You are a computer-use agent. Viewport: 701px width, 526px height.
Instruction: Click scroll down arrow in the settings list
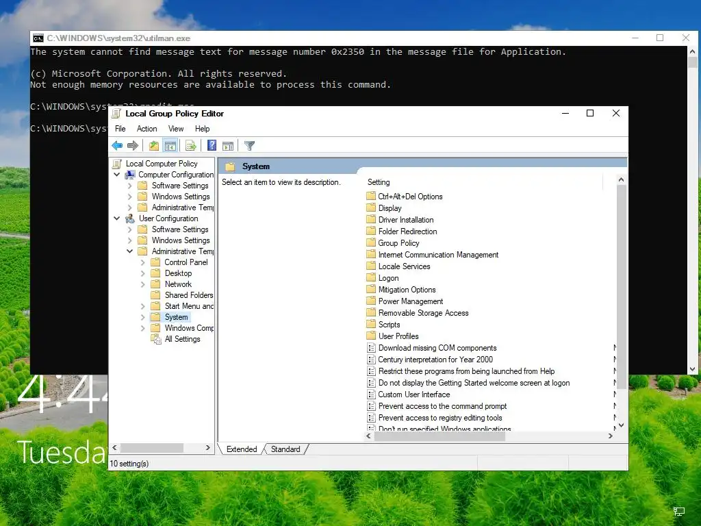(621, 425)
